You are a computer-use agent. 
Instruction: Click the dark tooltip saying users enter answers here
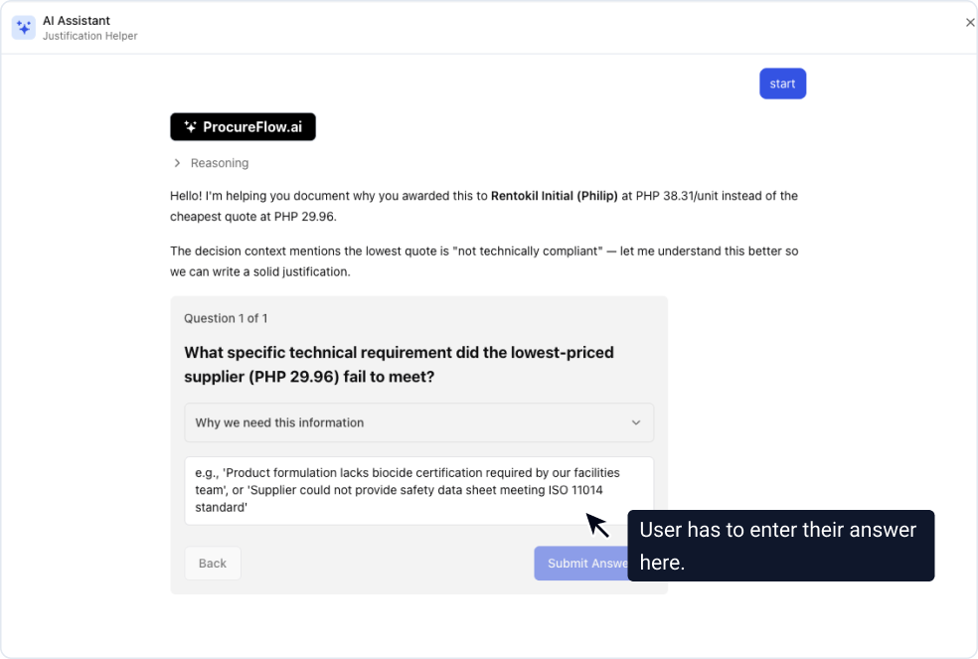[x=781, y=545]
